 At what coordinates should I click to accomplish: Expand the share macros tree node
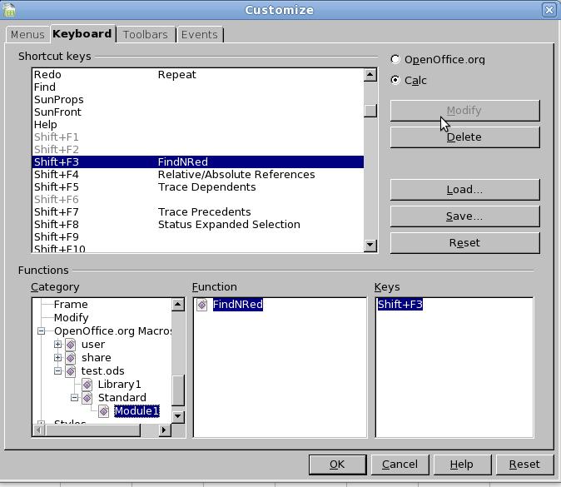[x=57, y=358]
